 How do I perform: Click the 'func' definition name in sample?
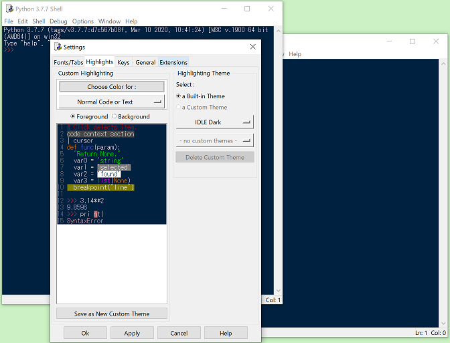tap(87, 147)
